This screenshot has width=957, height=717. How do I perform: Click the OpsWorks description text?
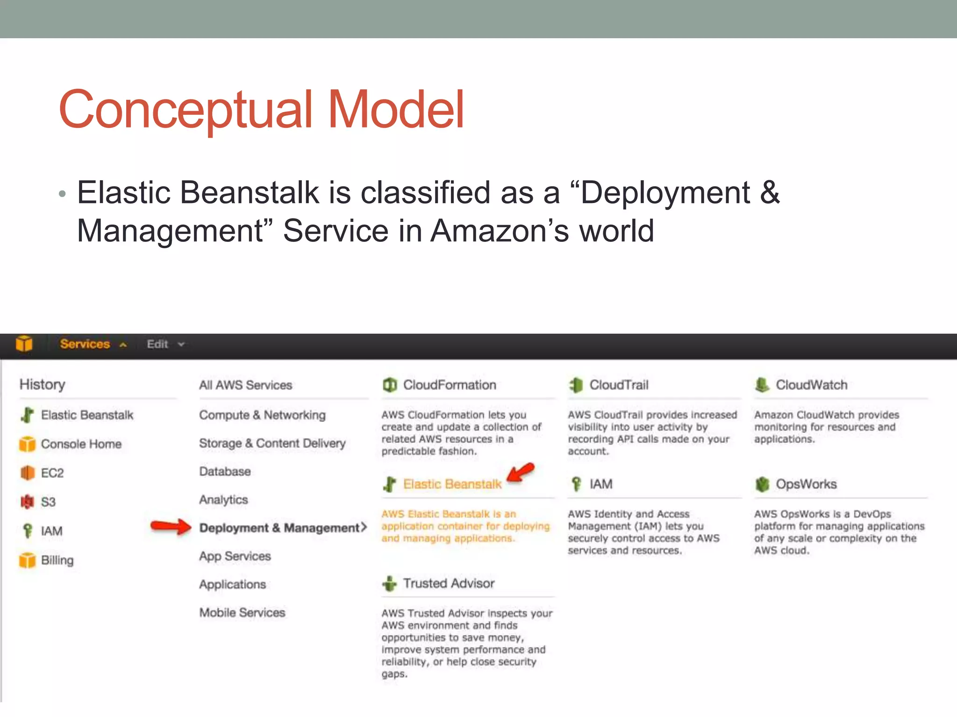pyautogui.click(x=839, y=532)
